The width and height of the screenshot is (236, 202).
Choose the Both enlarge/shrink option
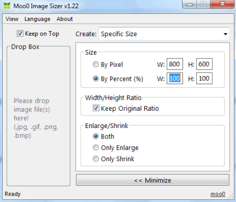(95, 136)
